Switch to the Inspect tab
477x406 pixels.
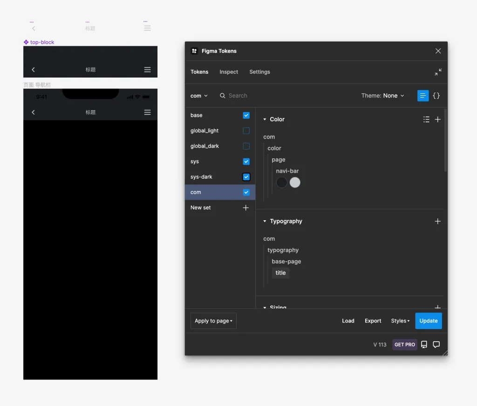click(229, 72)
